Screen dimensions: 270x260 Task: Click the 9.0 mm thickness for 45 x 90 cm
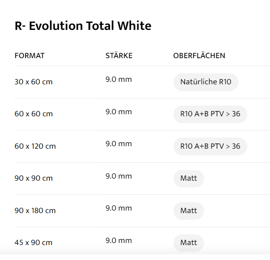click(119, 240)
